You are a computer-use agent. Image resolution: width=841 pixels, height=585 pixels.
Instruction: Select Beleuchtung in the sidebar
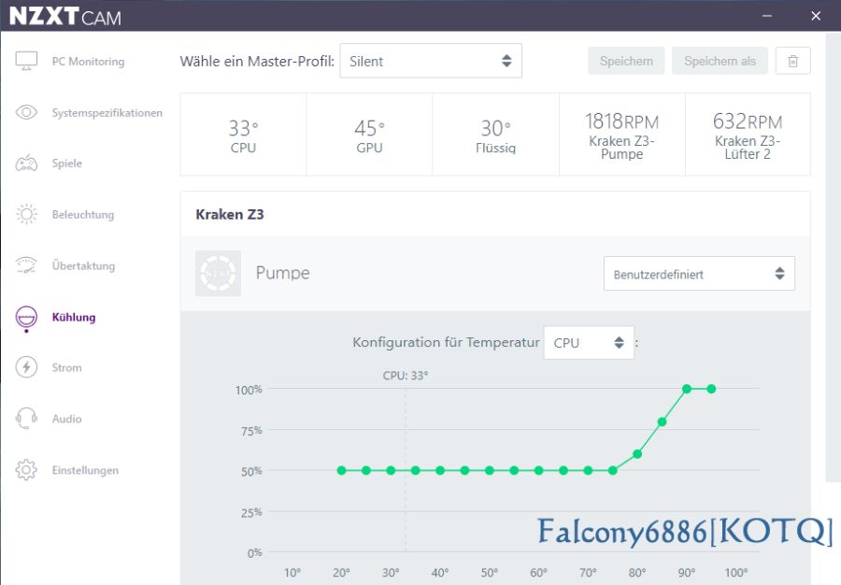(83, 215)
